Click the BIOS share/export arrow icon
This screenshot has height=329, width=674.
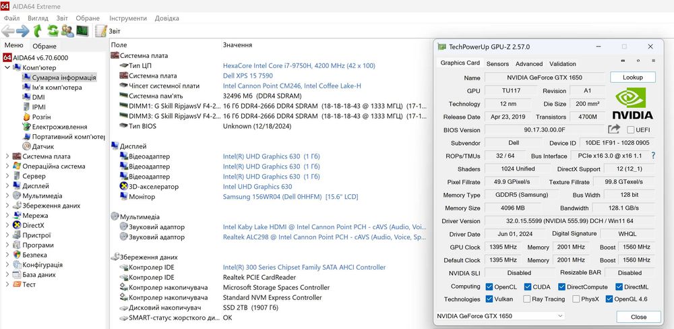click(x=614, y=129)
